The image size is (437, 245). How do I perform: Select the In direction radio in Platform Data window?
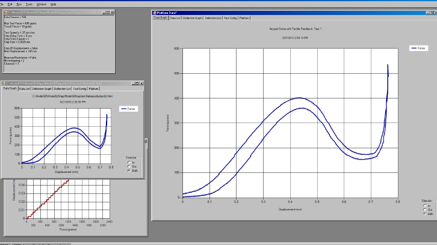pos(423,205)
